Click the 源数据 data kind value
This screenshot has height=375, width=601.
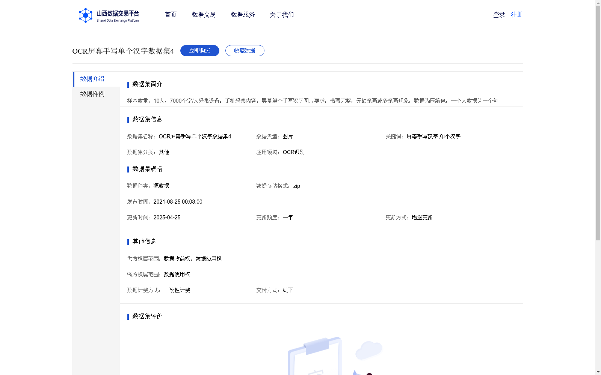click(x=162, y=186)
